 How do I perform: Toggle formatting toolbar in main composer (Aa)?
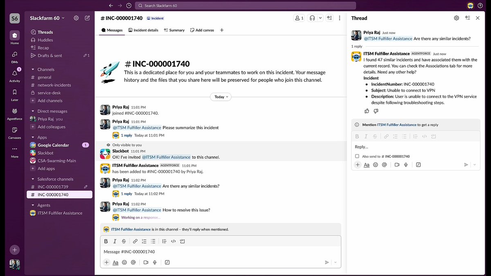click(x=116, y=263)
